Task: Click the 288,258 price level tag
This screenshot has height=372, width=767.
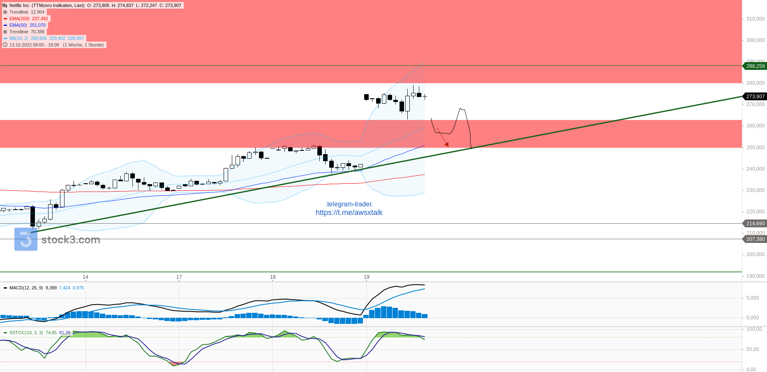Action: tap(755, 66)
